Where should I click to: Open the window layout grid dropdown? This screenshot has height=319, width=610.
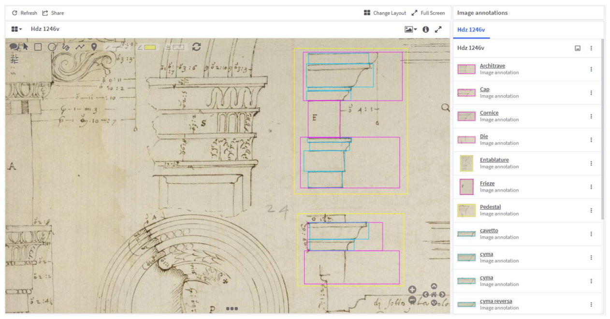pyautogui.click(x=16, y=29)
